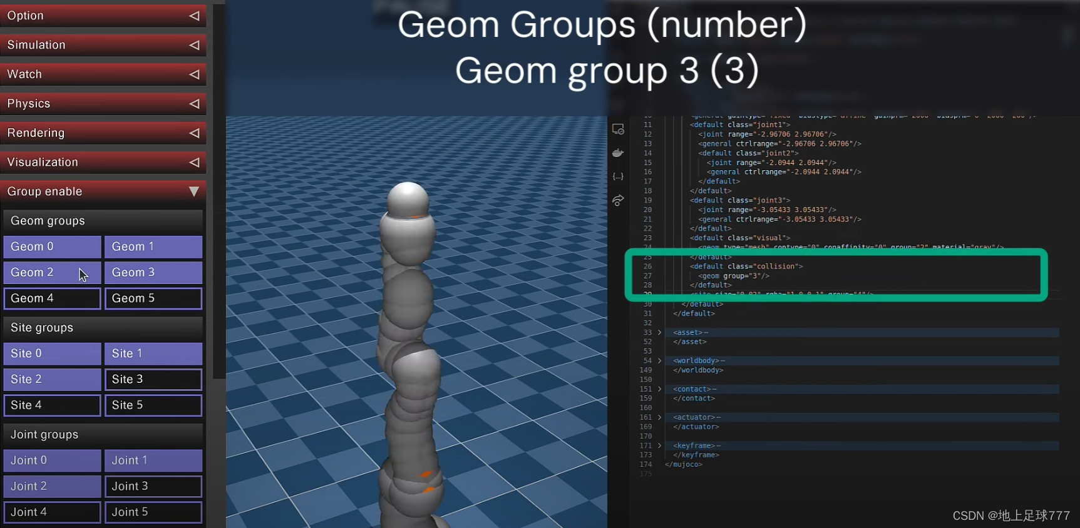The width and height of the screenshot is (1080, 528).
Task: Open the Remote Explorer icon in editor sidebar
Action: click(x=618, y=129)
